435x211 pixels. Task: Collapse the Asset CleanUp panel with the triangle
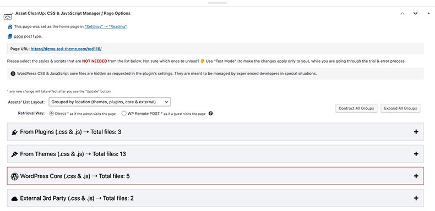[x=428, y=13]
